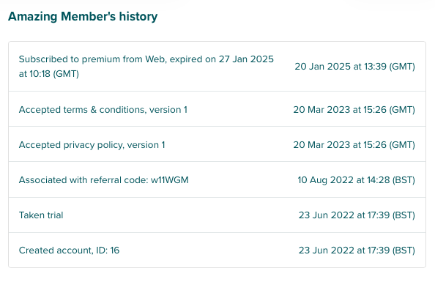The image size is (435, 282).
Task: Click the 20 Jan 2025 at 13:39 timestamp
Action: tap(354, 67)
